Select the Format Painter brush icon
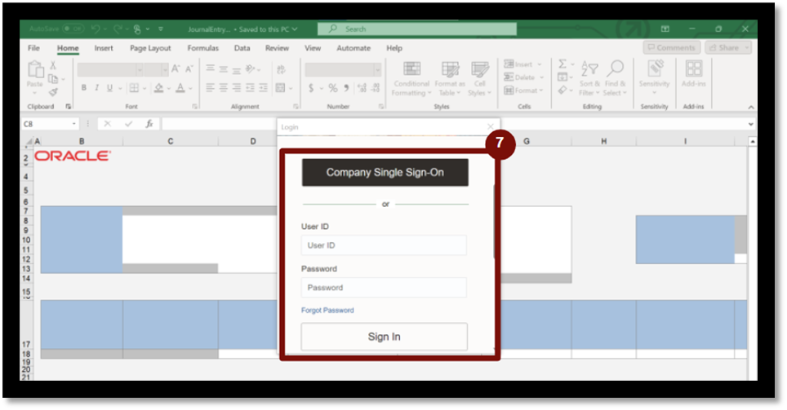The image size is (787, 410). [x=54, y=92]
